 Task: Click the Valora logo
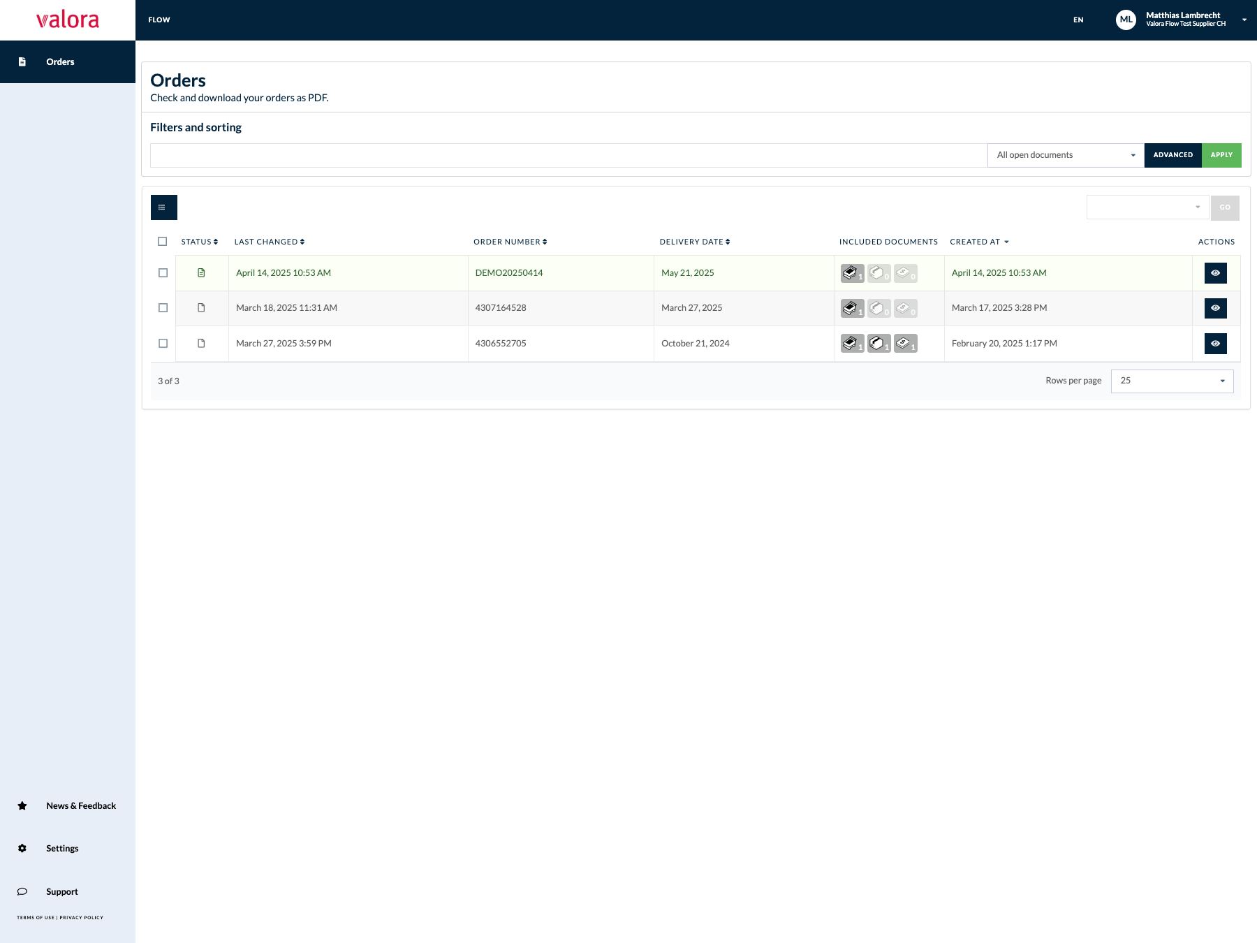tap(68, 20)
